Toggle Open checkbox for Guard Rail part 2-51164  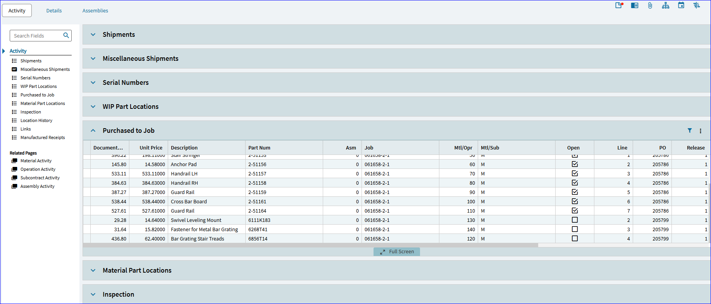point(575,211)
